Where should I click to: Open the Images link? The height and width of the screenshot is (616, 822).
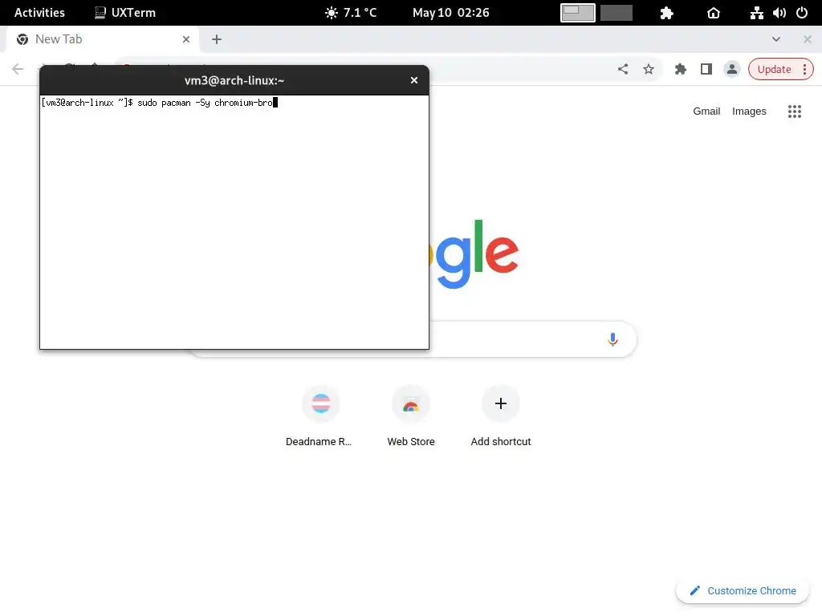point(749,111)
